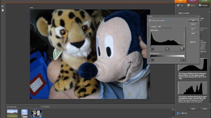The width and height of the screenshot is (211, 118).
Task: Click the black output level slider
Action: tap(150, 57)
